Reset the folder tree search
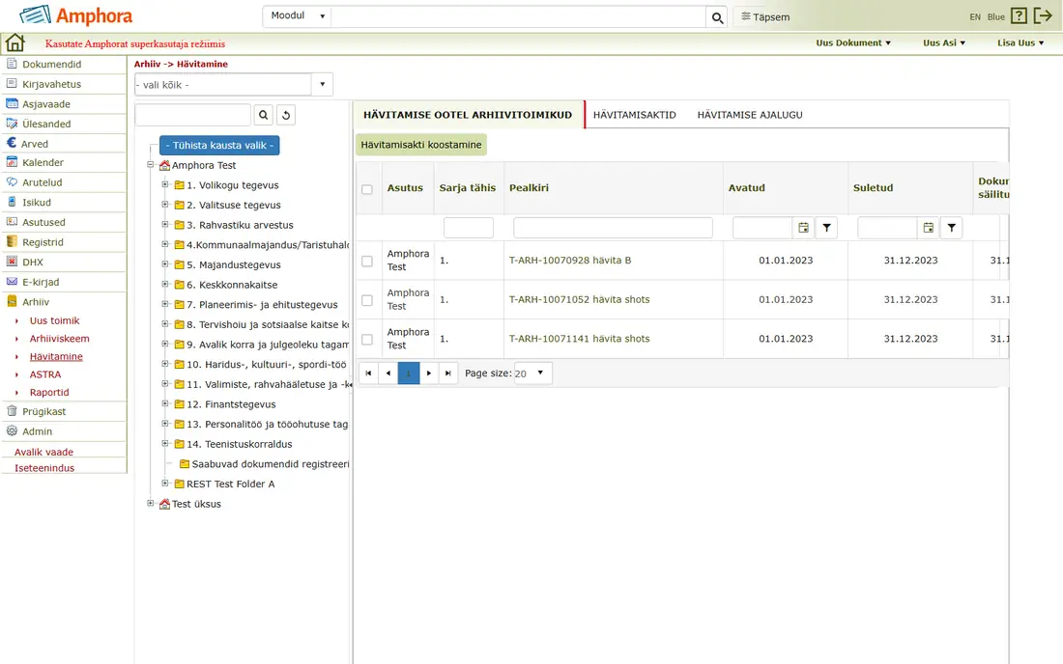Viewport: 1063px width, 664px height. (x=286, y=115)
